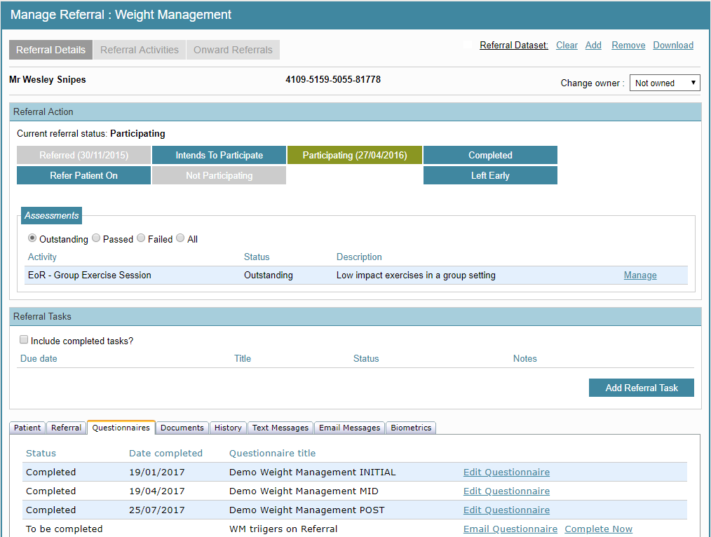
Task: Select the Passed assessments radio button
Action: (96, 238)
